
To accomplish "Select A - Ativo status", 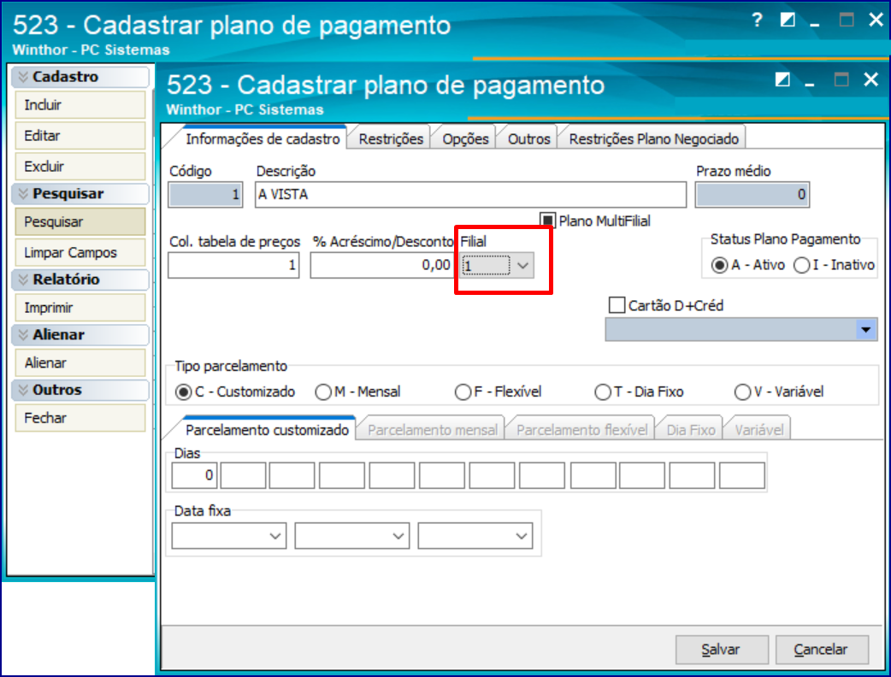I will pyautogui.click(x=719, y=265).
